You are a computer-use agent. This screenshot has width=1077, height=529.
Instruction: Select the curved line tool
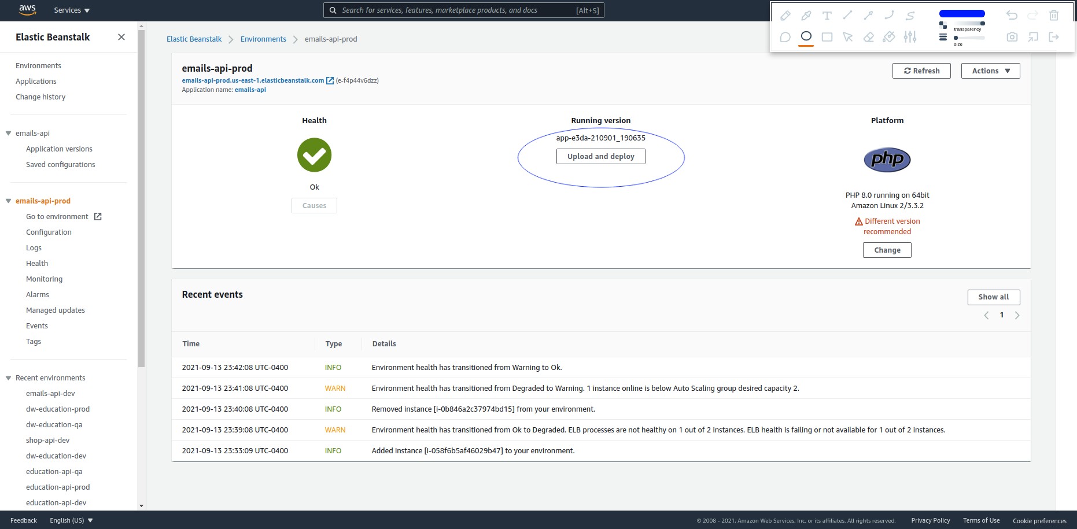(x=890, y=16)
